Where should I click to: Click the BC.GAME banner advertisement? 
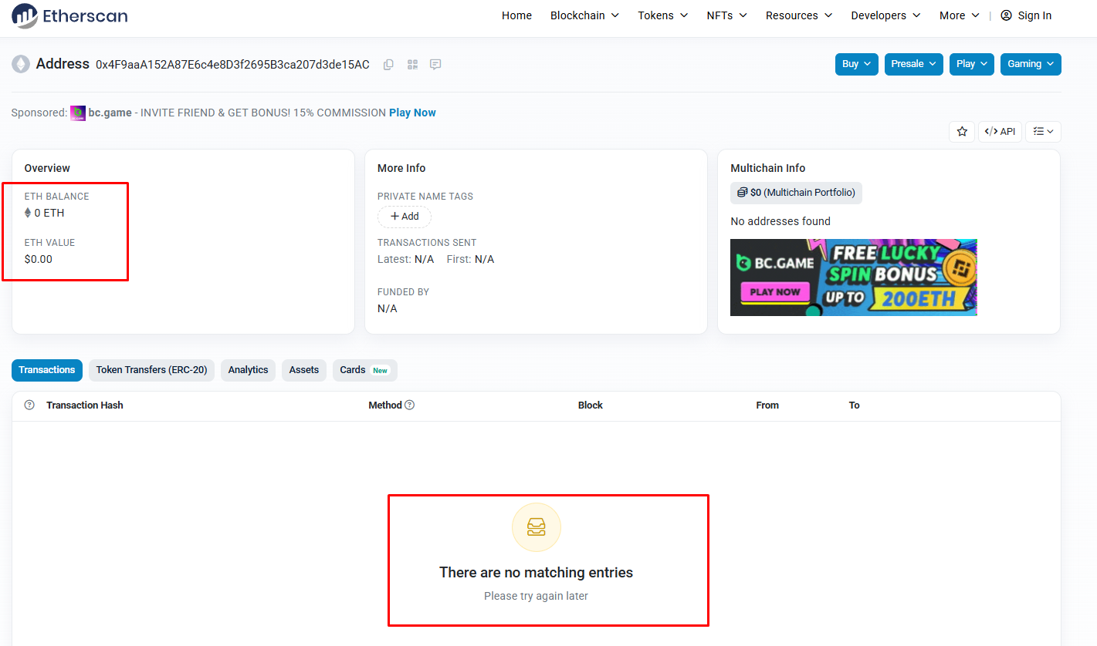(853, 278)
